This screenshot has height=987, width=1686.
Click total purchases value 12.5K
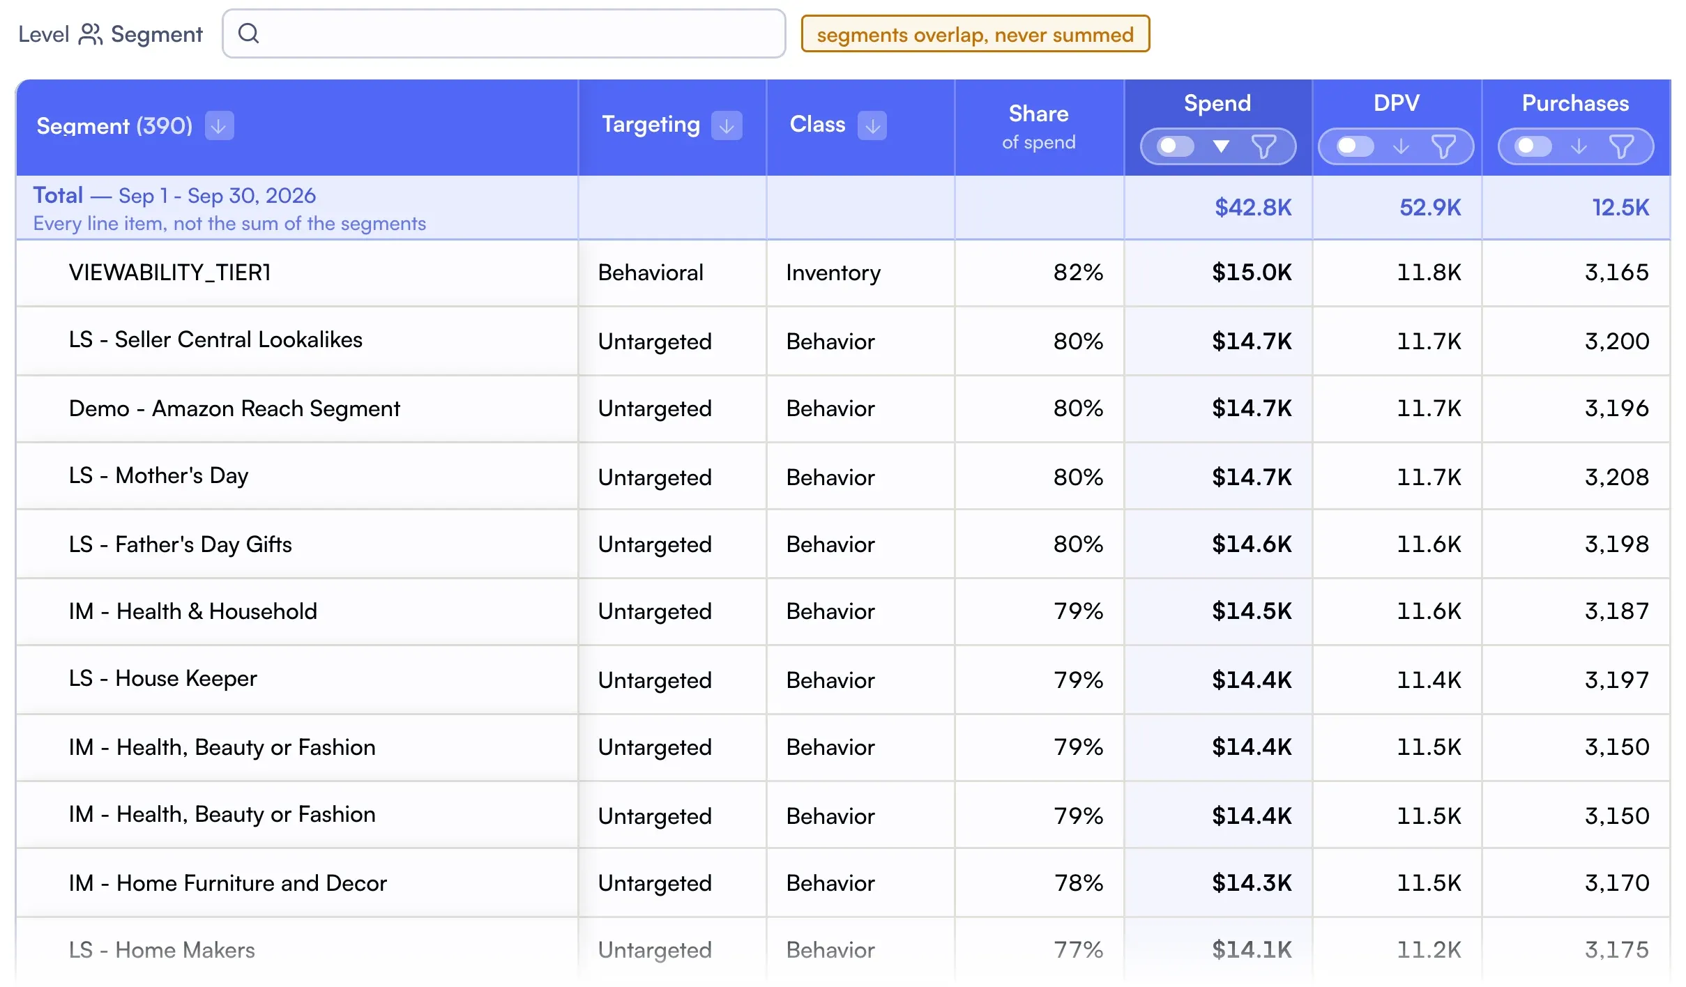1620,208
